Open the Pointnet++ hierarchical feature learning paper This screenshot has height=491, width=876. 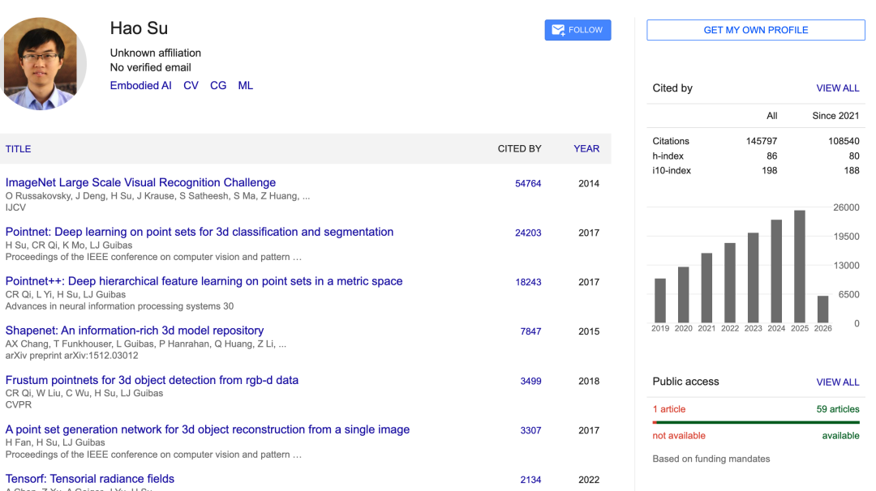[x=204, y=281]
